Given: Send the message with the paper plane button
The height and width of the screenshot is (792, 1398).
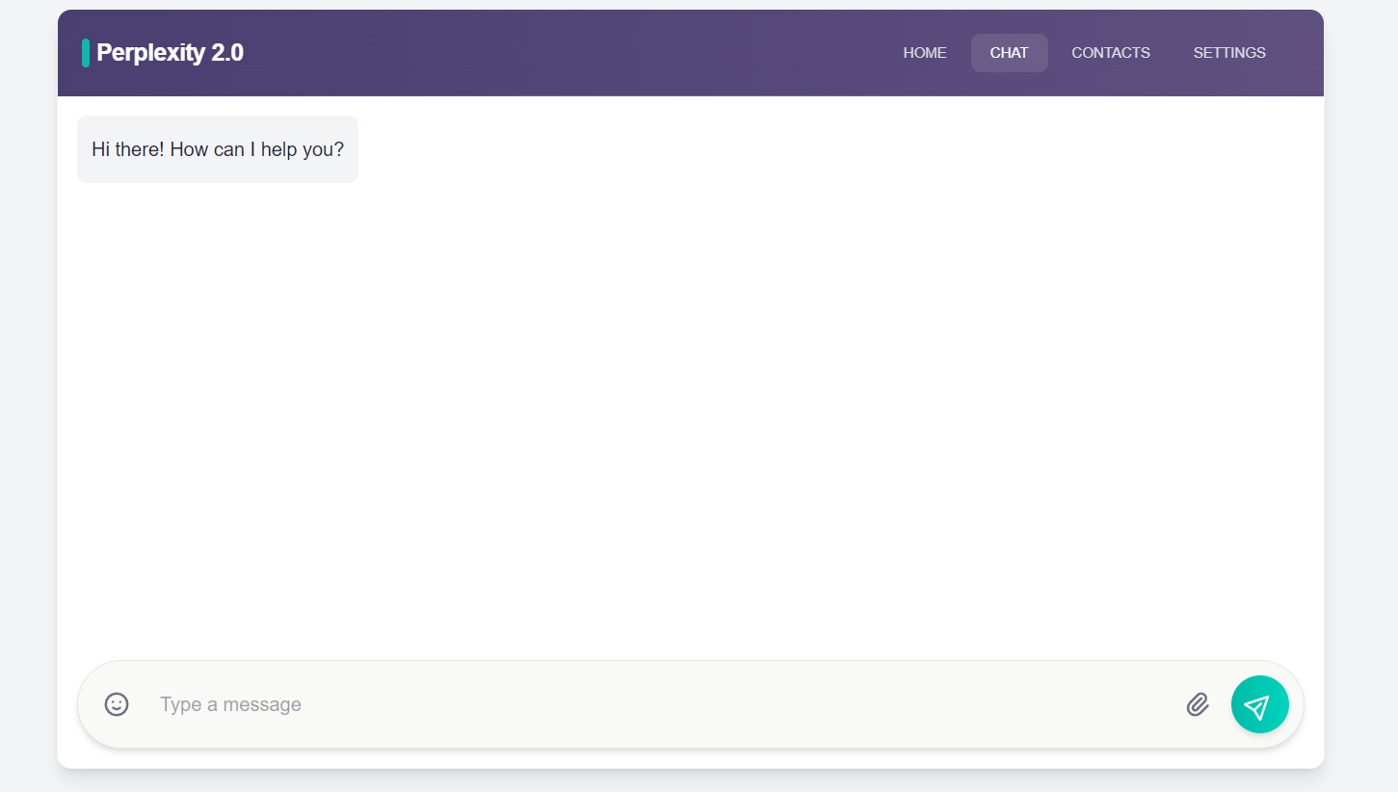Looking at the screenshot, I should point(1259,704).
